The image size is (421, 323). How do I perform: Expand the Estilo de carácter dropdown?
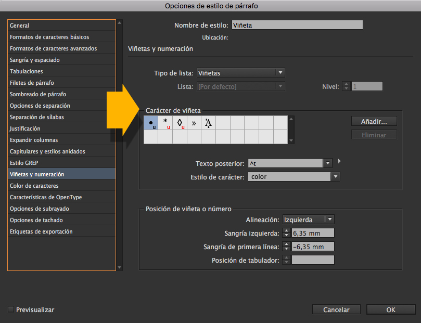point(294,177)
